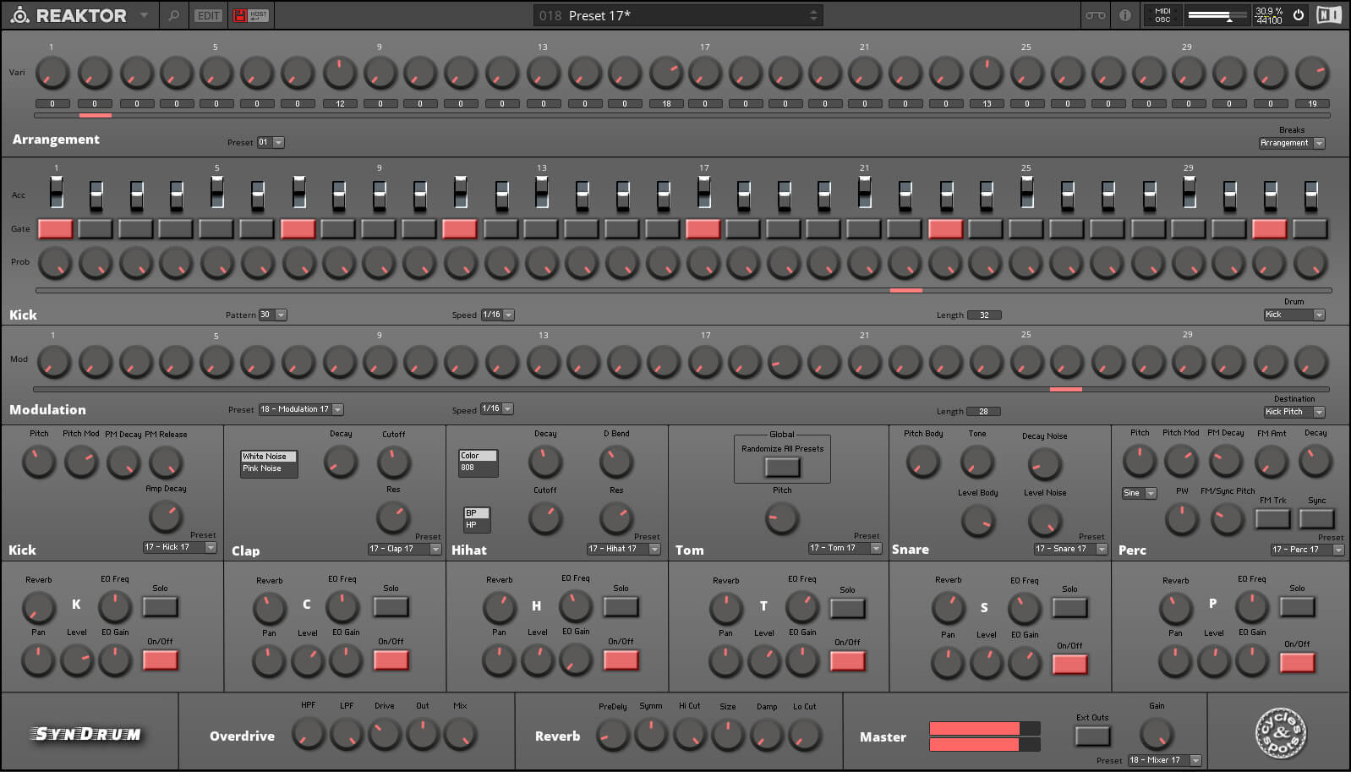Turn off the Snare channel On/Off
Screen dimensions: 1351x772
pos(1069,664)
